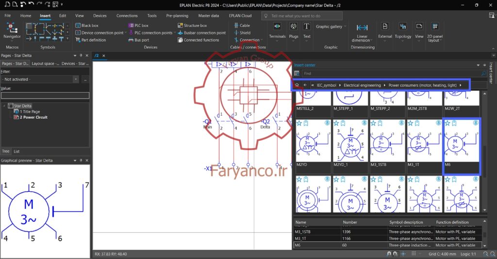Viewport: 497px width, 259px height.
Task: Toggle tag bookmark on M2YD symbol
Action: click(x=306, y=123)
